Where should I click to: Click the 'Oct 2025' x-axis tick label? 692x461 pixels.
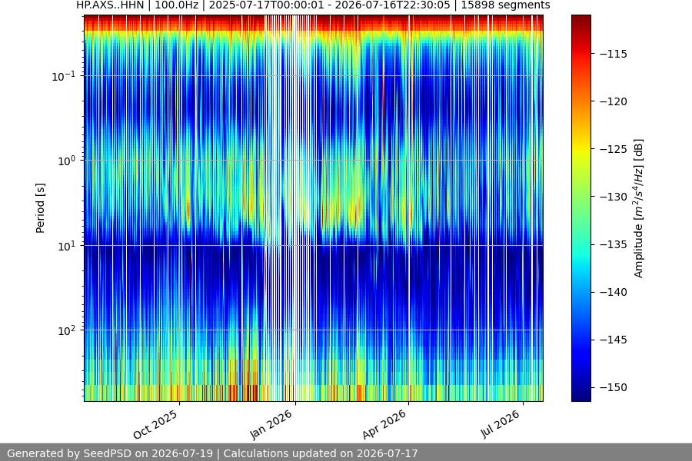click(x=155, y=424)
